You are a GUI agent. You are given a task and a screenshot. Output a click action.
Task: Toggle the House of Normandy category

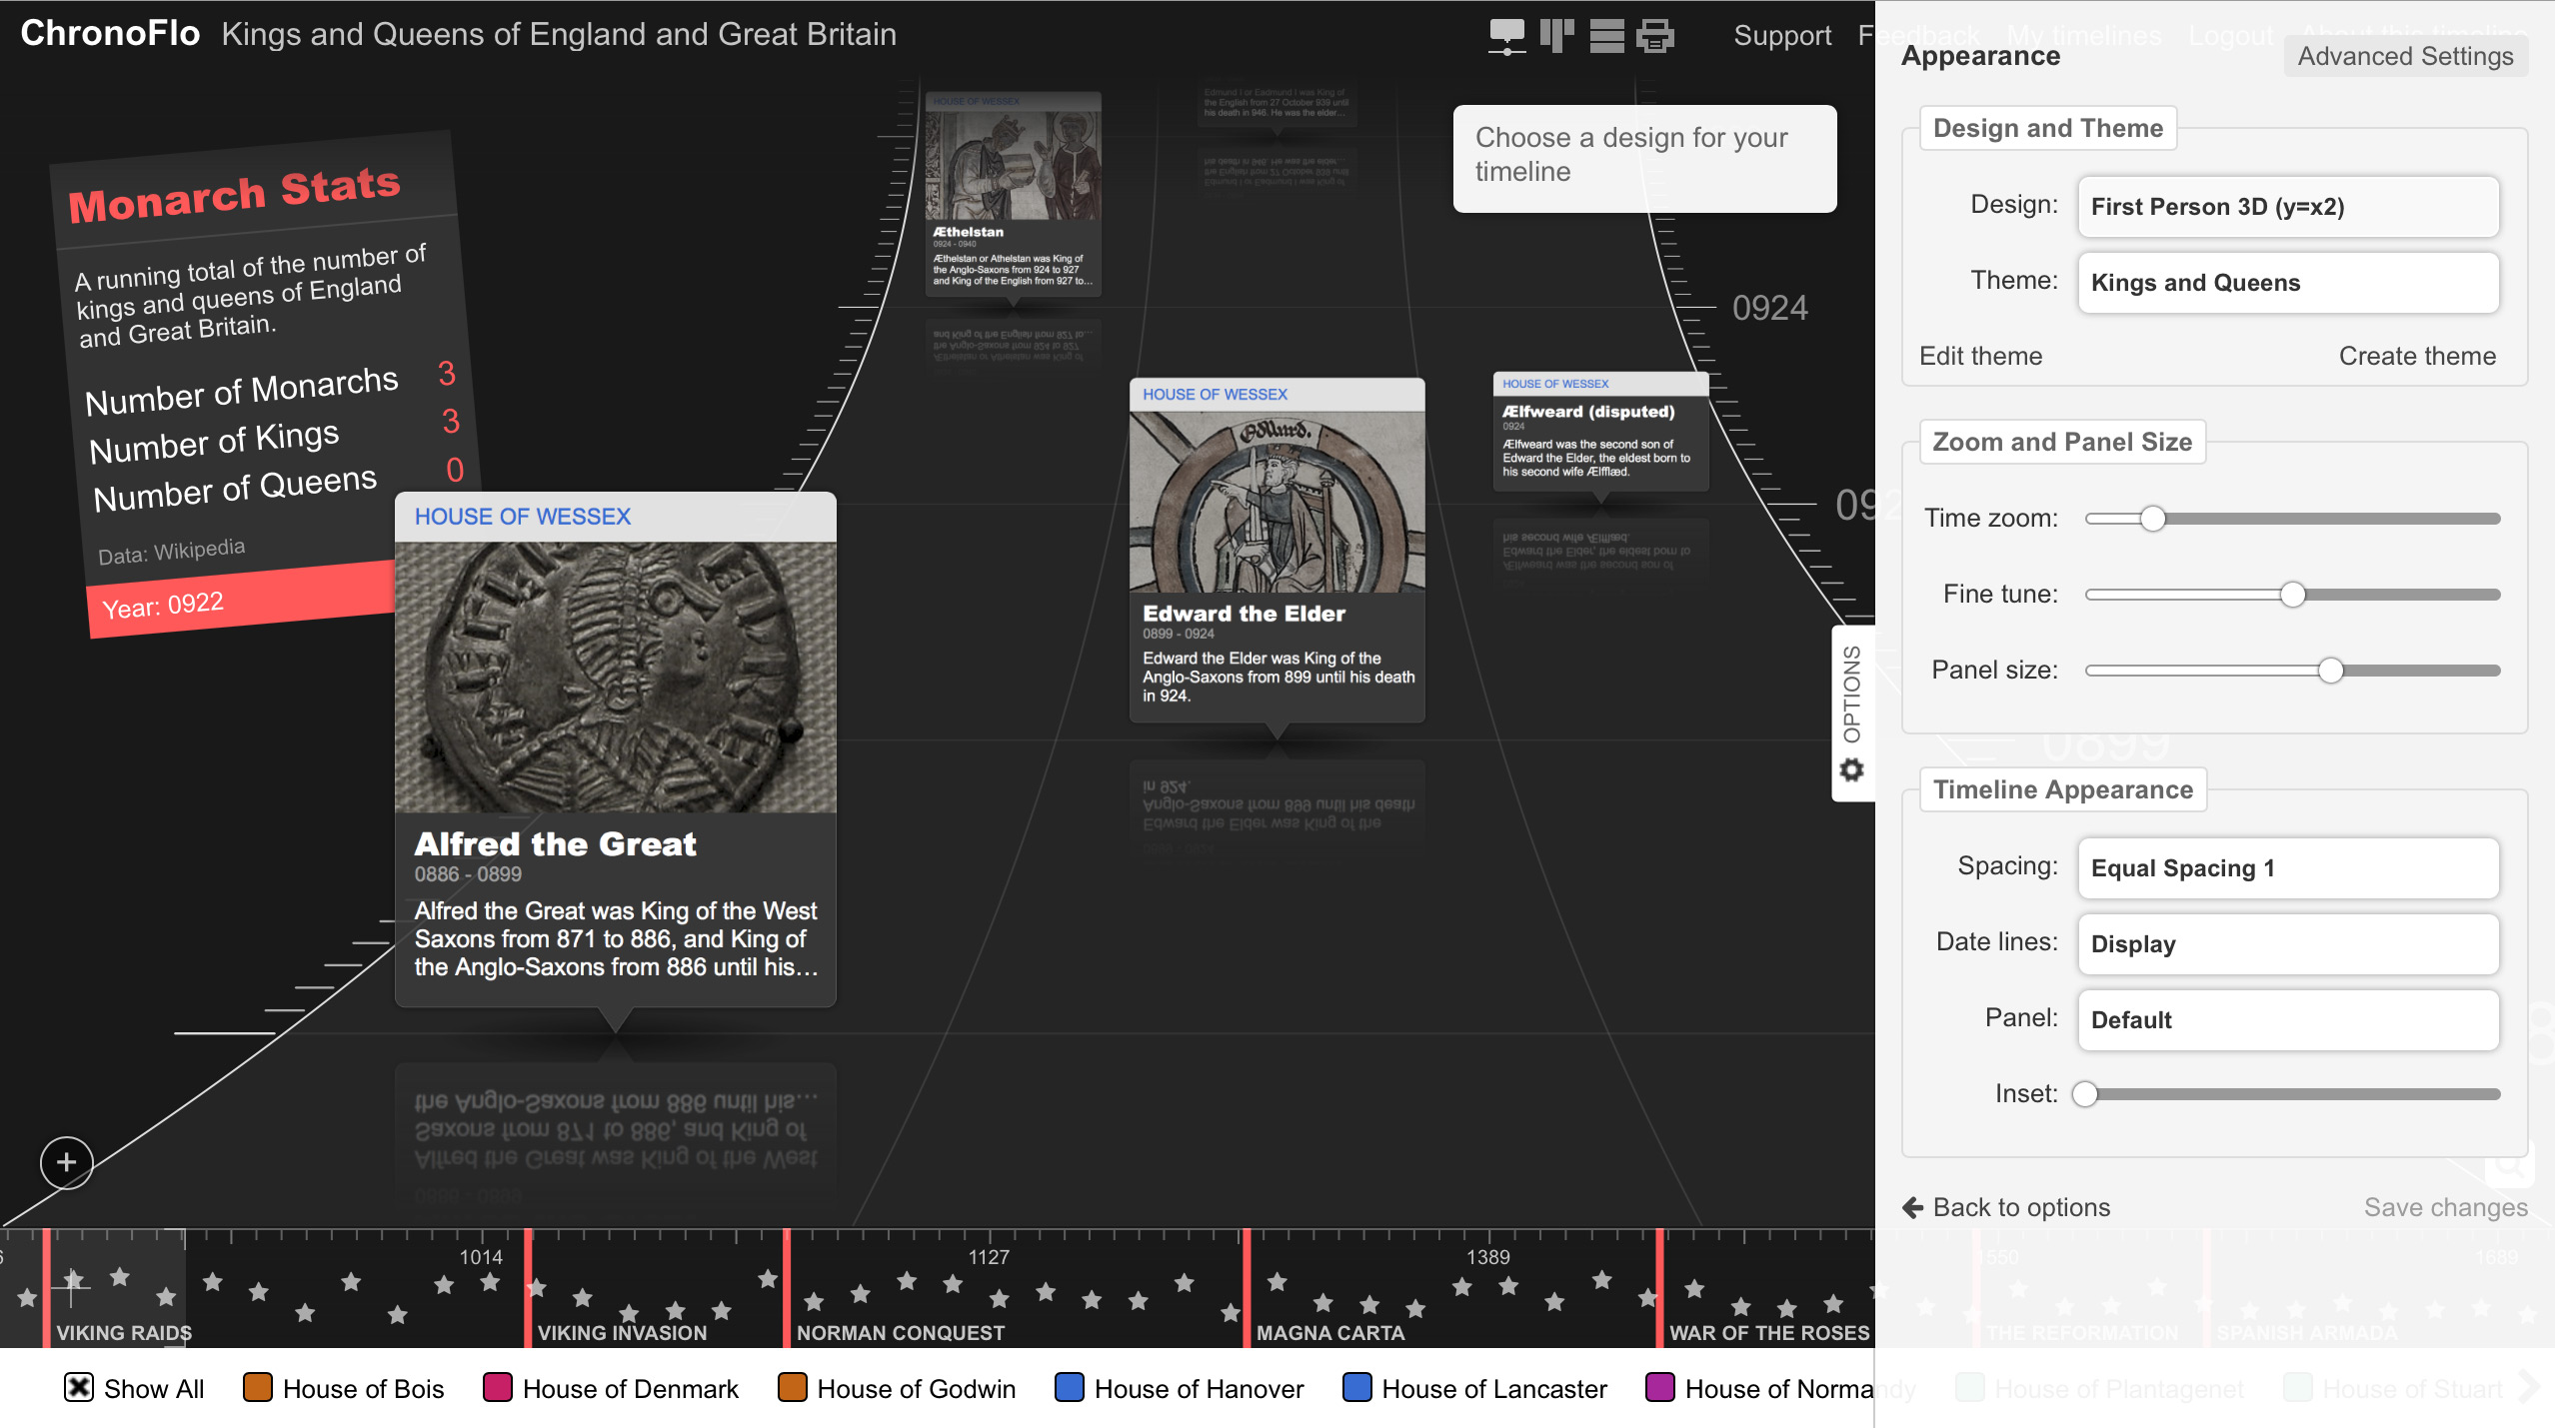pos(1660,1388)
